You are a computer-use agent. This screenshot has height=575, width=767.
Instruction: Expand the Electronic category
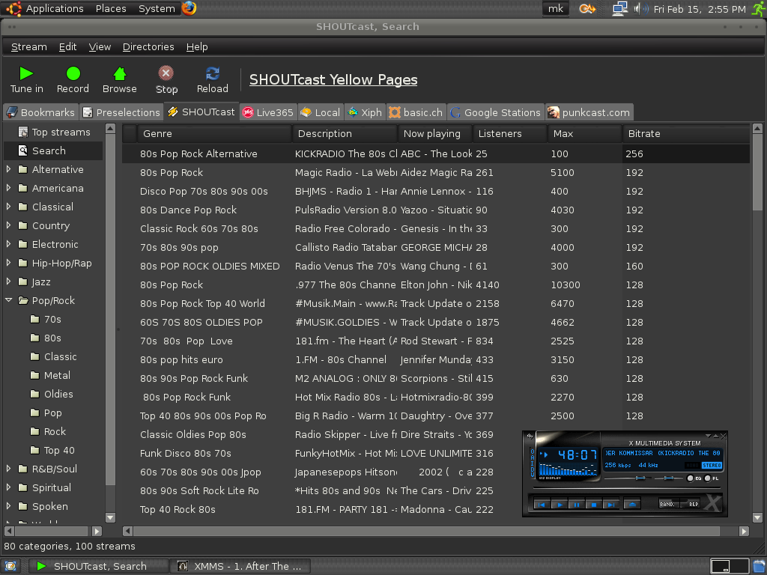click(x=9, y=245)
